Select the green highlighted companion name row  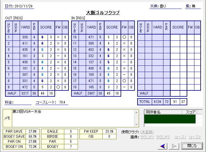click(170, 119)
